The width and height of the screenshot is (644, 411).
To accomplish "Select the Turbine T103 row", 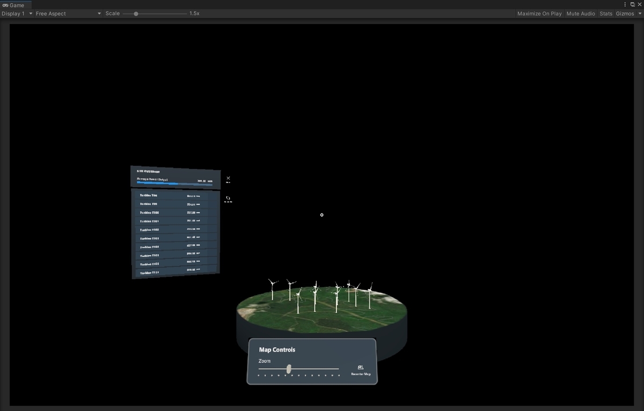I will 175,238.
